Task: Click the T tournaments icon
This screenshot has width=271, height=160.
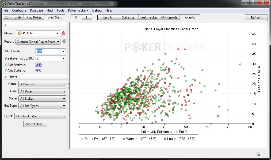Action: [x=86, y=17]
